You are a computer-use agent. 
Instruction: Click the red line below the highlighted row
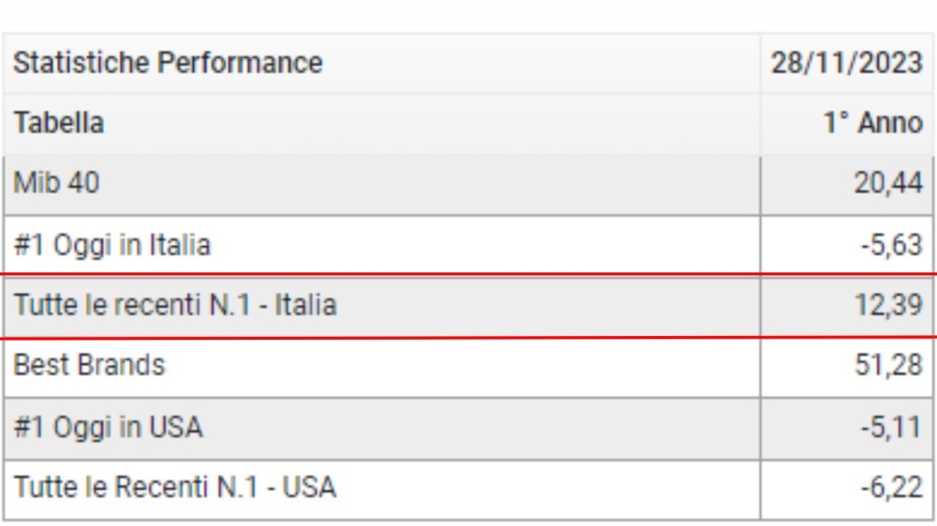375,337
